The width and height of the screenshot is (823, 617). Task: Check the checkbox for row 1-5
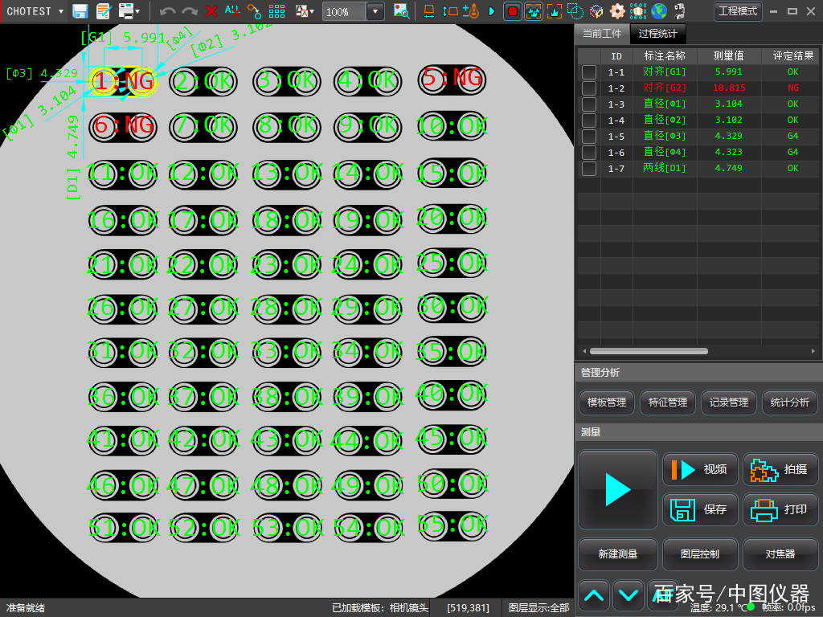pos(589,137)
